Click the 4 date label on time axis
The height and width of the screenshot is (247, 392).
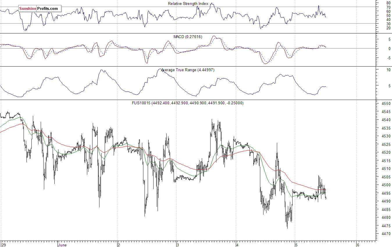(237, 245)
